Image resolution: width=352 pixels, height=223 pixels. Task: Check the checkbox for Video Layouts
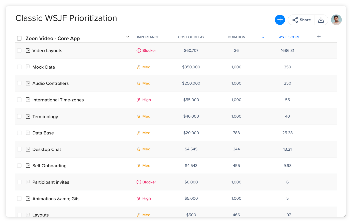click(x=19, y=50)
